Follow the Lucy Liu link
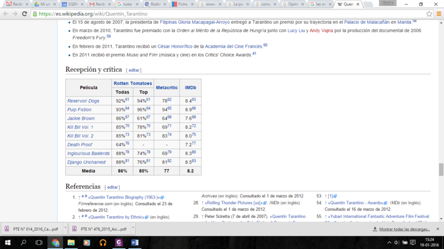Viewport: 444px width, 249px height. (296, 31)
